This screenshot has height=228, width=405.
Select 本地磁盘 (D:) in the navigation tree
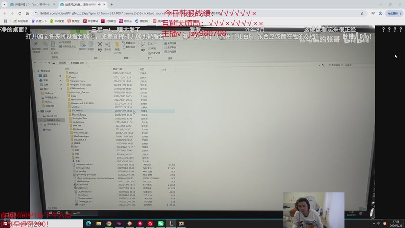(x=51, y=120)
